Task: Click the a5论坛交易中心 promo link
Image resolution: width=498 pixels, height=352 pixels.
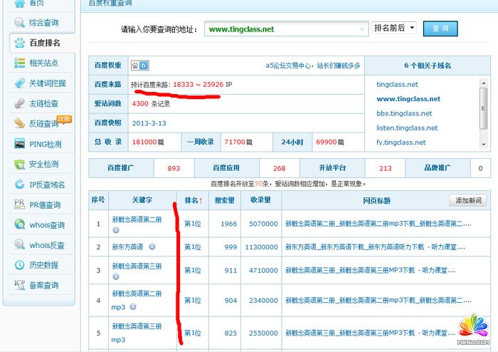Action: (x=313, y=66)
